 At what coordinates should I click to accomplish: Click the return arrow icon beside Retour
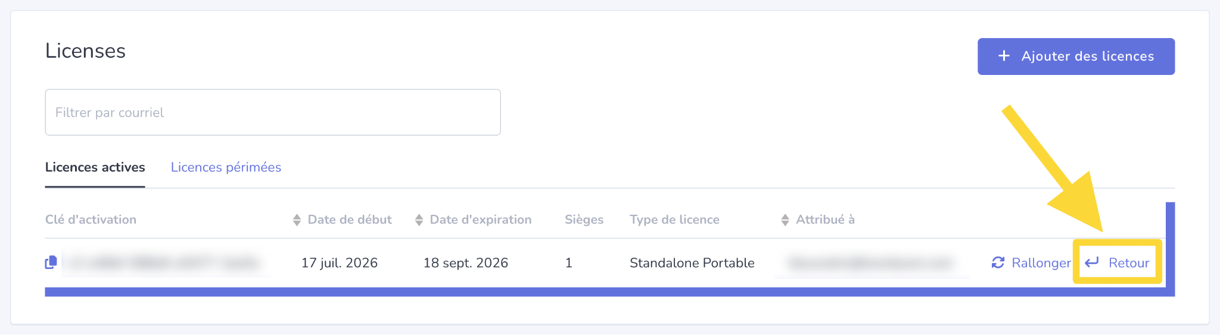click(x=1092, y=262)
